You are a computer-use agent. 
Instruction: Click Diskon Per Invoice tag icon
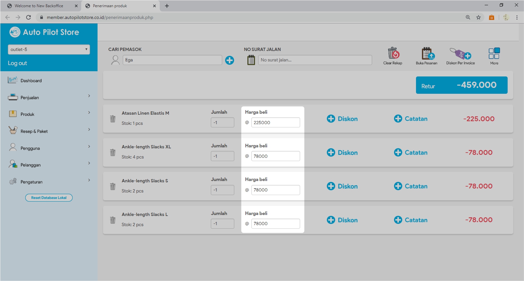(460, 53)
